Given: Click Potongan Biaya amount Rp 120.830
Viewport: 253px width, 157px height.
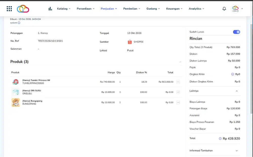Looking at the screenshot, I should click(x=233, y=108).
